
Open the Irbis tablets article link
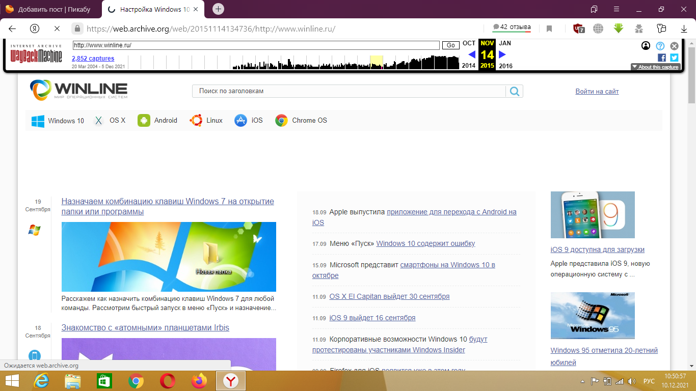pyautogui.click(x=145, y=327)
